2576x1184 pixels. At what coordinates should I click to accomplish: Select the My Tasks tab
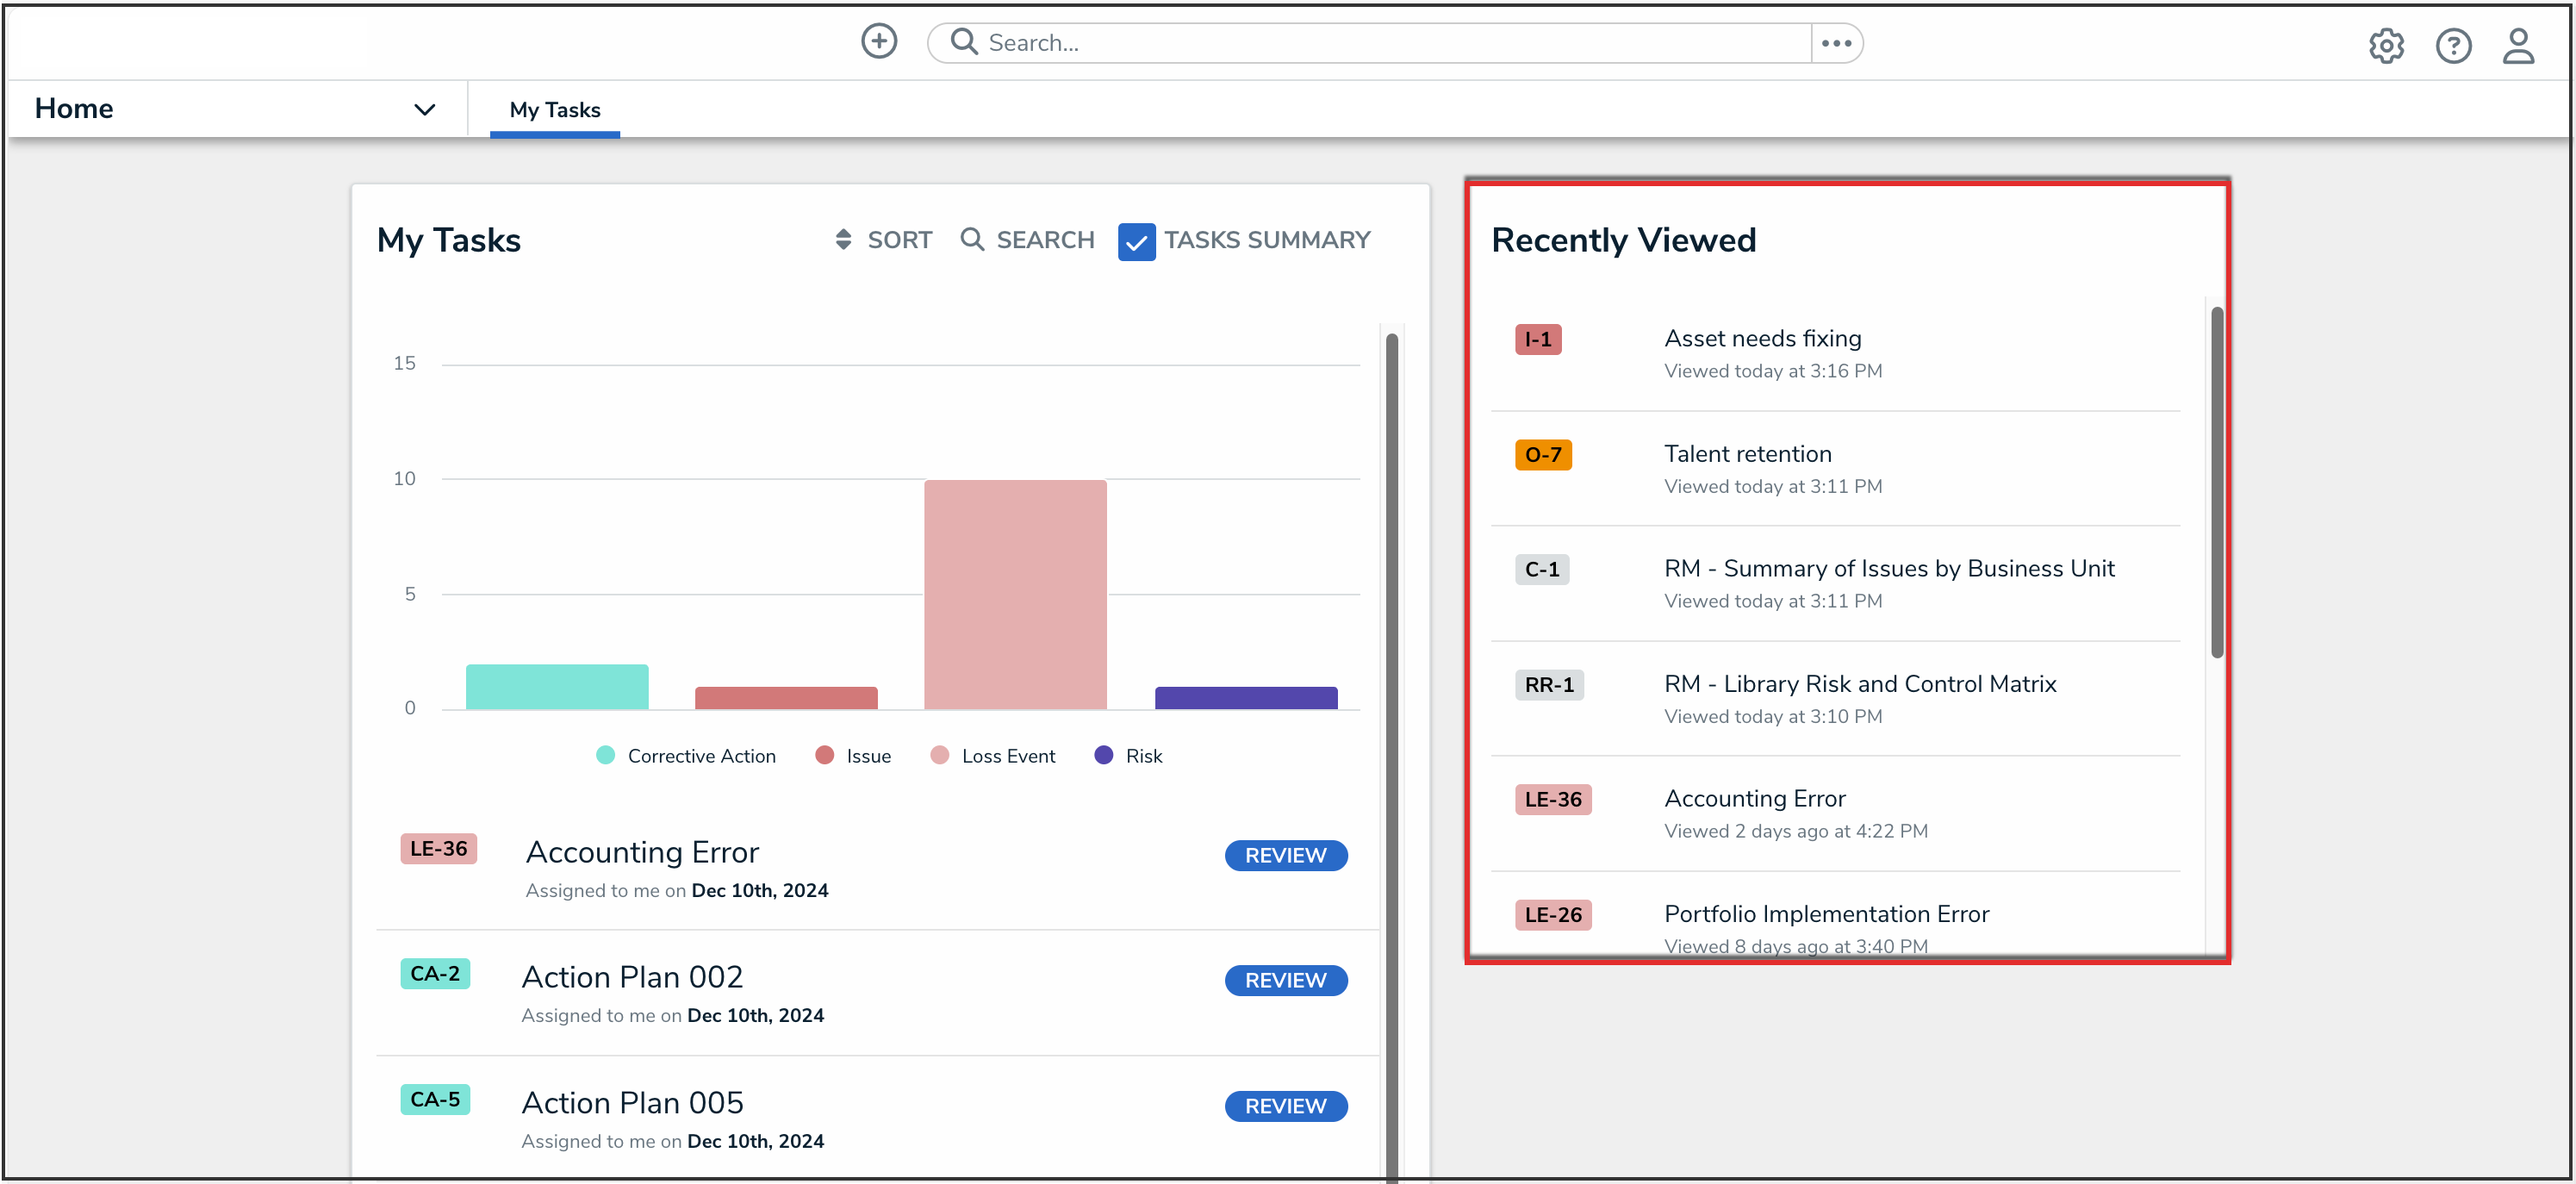(x=555, y=110)
